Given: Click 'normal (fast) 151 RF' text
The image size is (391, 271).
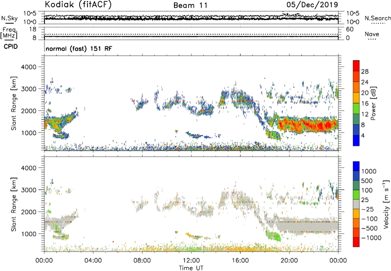Looking at the screenshot, I should [79, 48].
